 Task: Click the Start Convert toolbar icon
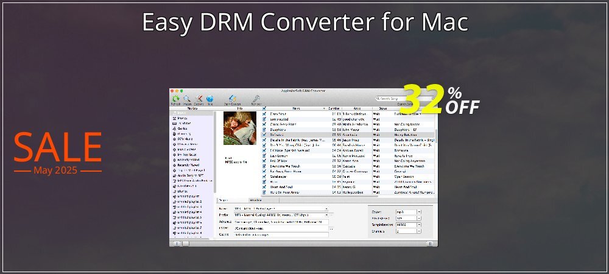232,99
